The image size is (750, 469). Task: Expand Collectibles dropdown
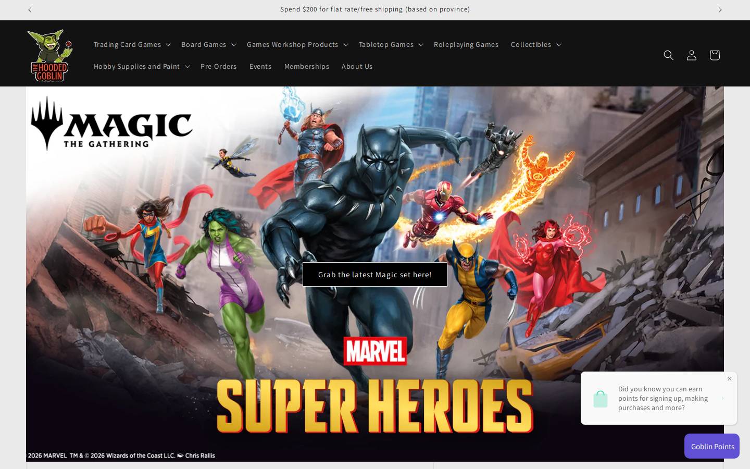coord(536,44)
